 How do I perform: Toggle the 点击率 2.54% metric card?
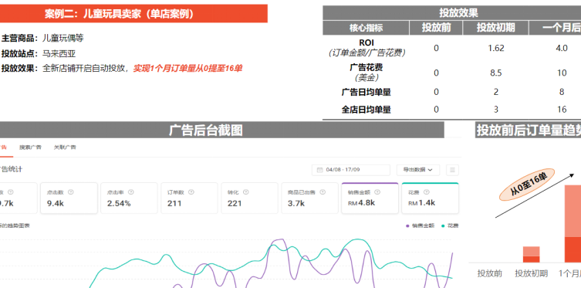129,198
